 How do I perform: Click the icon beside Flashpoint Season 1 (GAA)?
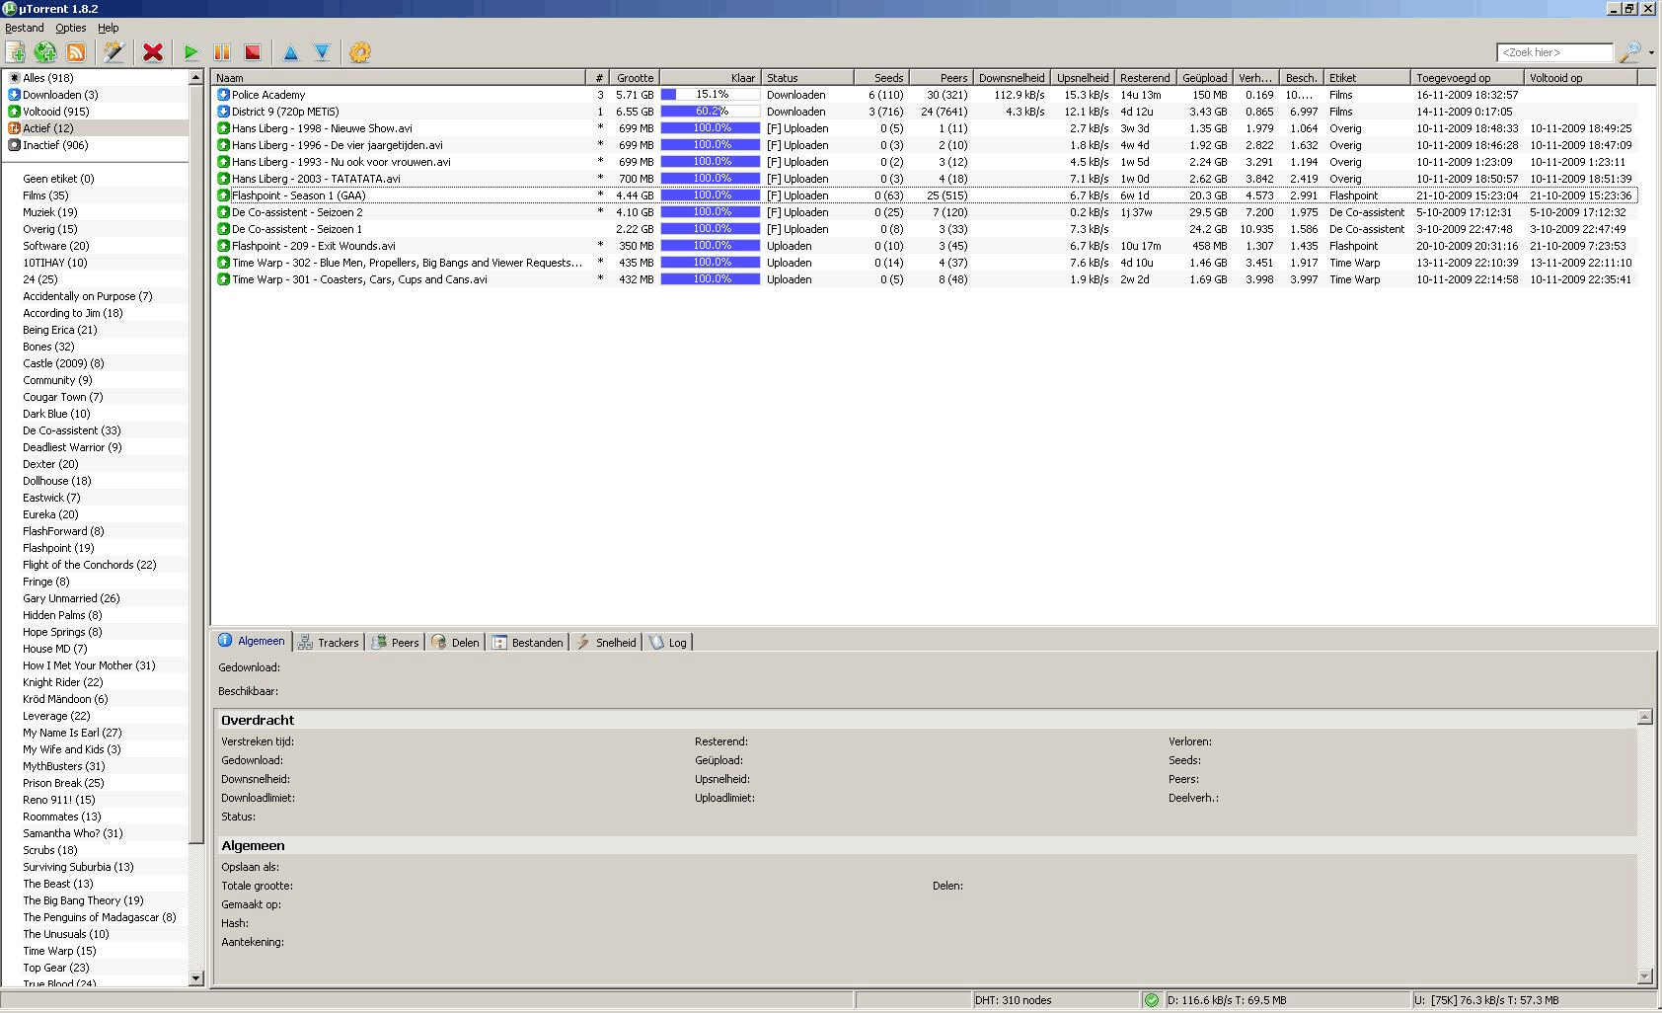(x=223, y=195)
